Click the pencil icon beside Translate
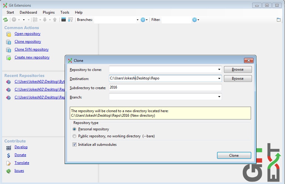 click(x=8, y=163)
